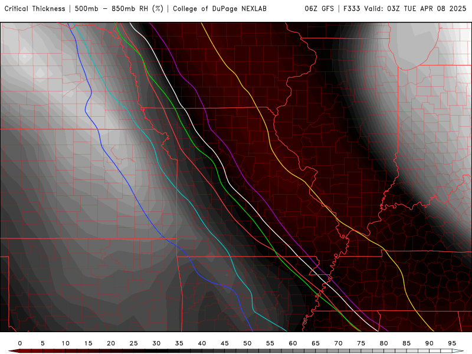The width and height of the screenshot is (472, 354).
Task: Click the '5' colorbar label
Action: (x=42, y=343)
